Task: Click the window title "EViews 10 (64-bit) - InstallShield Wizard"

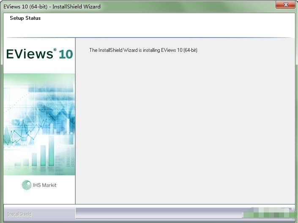Action: click(x=52, y=7)
